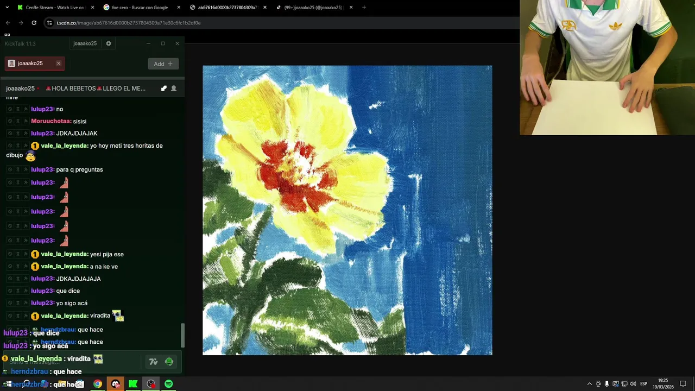Open volume control in system tray
The image size is (695, 391).
(633, 384)
